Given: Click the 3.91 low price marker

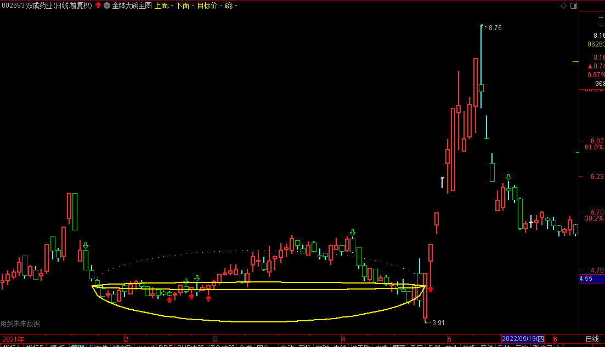Looking at the screenshot, I should point(438,323).
